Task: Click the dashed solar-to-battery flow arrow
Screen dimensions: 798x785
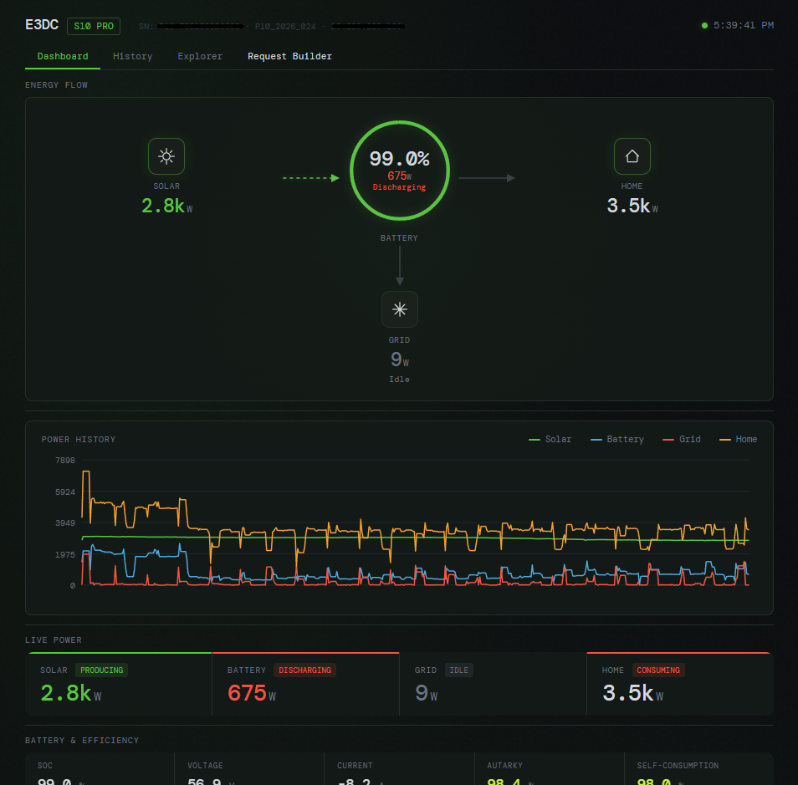Action: tap(311, 178)
